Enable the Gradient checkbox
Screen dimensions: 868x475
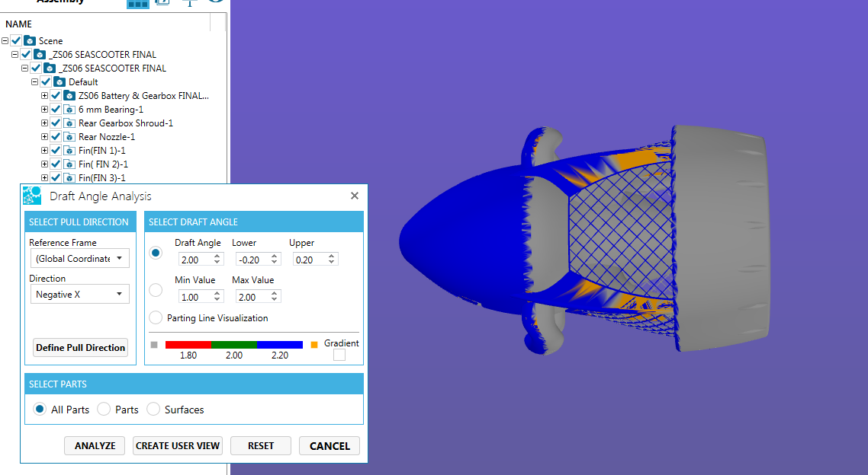pyautogui.click(x=339, y=355)
